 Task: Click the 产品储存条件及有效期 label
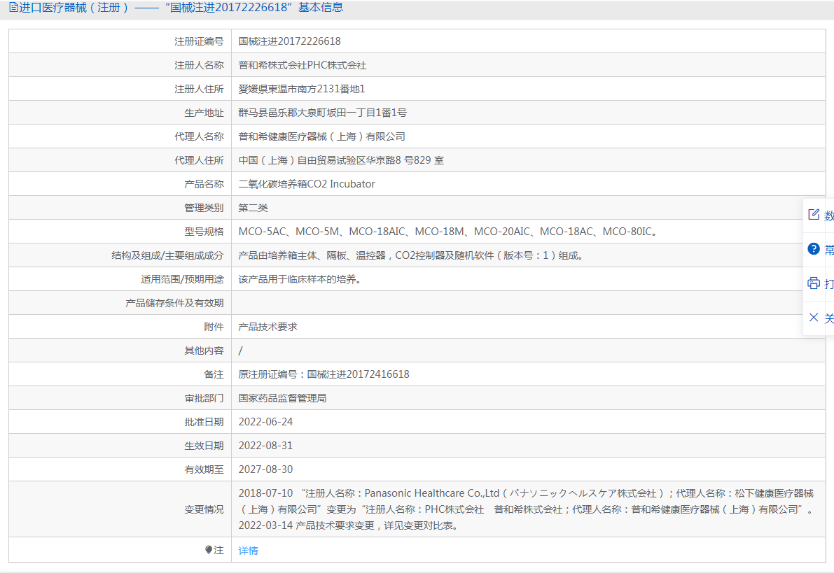[x=174, y=303]
